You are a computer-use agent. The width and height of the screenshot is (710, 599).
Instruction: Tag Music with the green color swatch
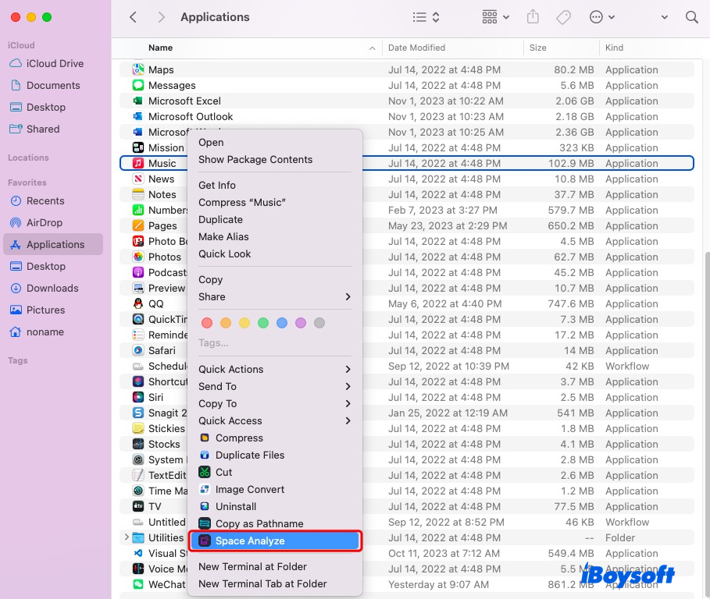tap(263, 321)
